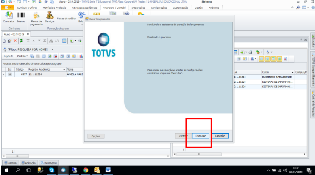Viewport: 315px width, 175px height.
Task: Open Google Chrome from the taskbar
Action: point(86,170)
